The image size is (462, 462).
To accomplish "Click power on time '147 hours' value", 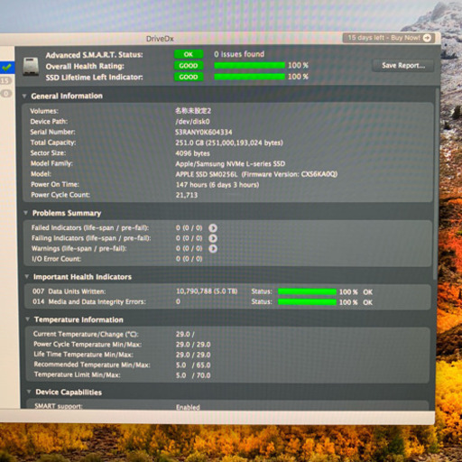I will coord(217,185).
